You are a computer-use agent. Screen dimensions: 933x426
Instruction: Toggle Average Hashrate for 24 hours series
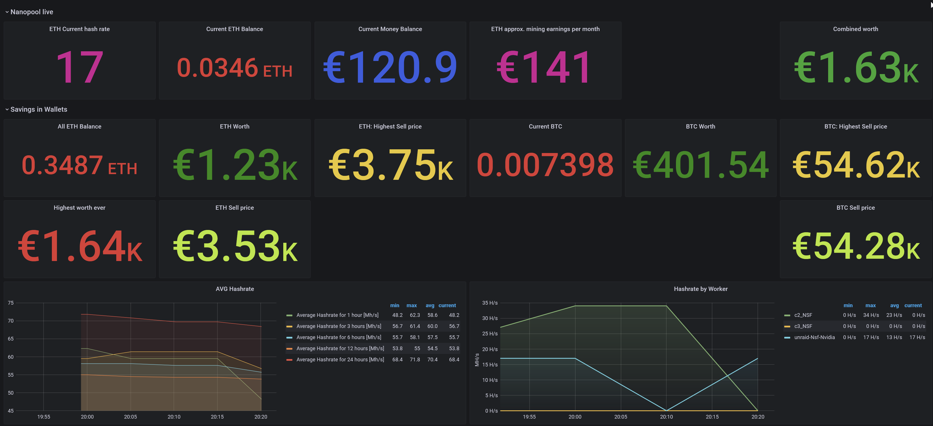340,360
